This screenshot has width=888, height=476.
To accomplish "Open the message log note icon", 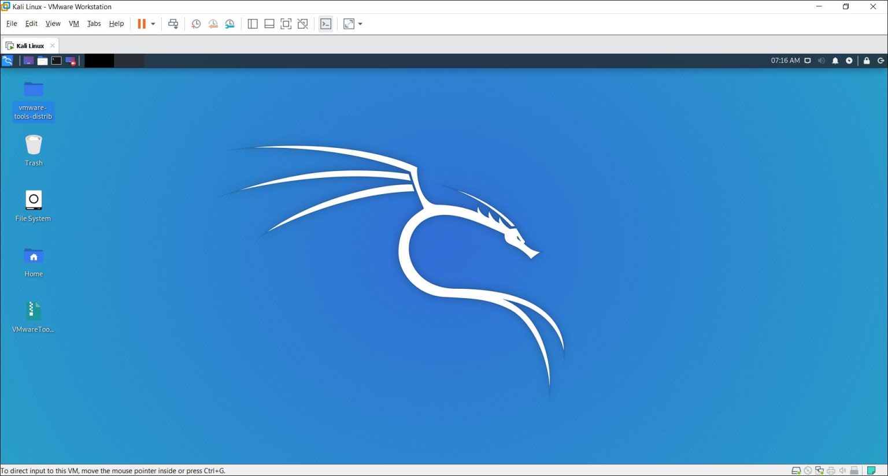I will pos(871,471).
